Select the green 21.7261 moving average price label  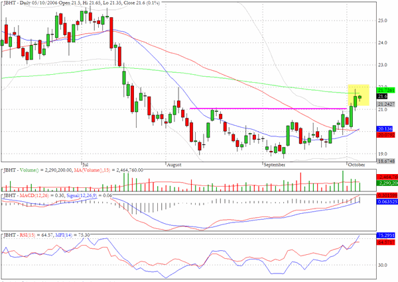click(x=386, y=91)
